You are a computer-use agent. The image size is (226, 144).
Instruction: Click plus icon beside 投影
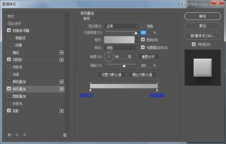click(62, 111)
